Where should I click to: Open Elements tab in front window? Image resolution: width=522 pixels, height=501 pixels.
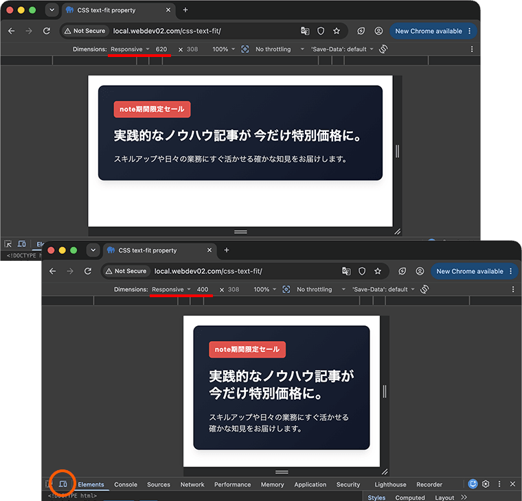(91, 485)
